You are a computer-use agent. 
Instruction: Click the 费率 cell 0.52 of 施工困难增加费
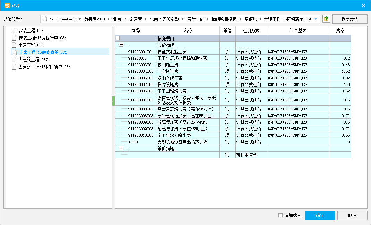(340, 91)
